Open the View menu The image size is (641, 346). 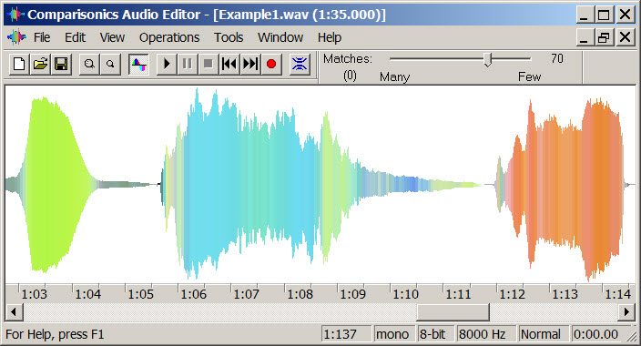(112, 37)
